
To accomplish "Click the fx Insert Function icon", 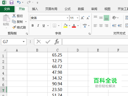I will 57,42.
